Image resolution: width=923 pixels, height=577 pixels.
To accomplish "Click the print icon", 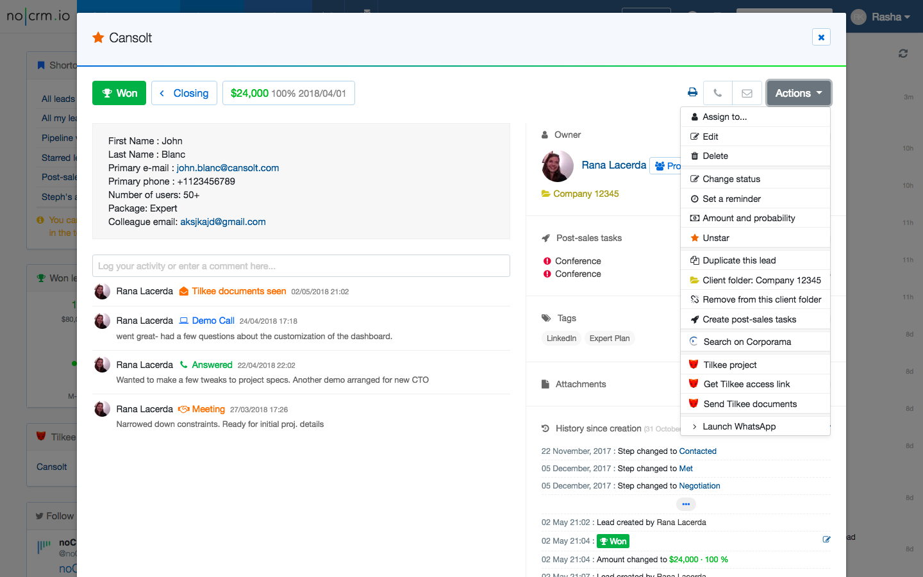I will click(692, 92).
